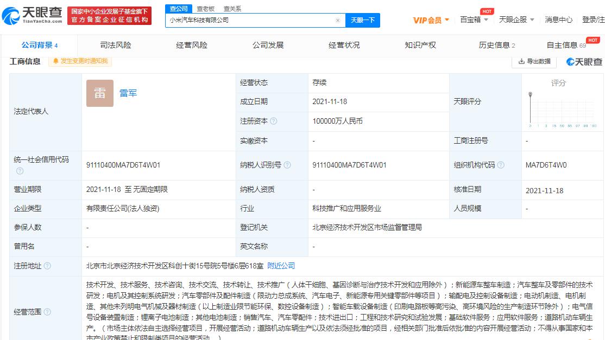This screenshot has height=340, width=605.
Task: Click the company name search input field
Action: (x=250, y=21)
